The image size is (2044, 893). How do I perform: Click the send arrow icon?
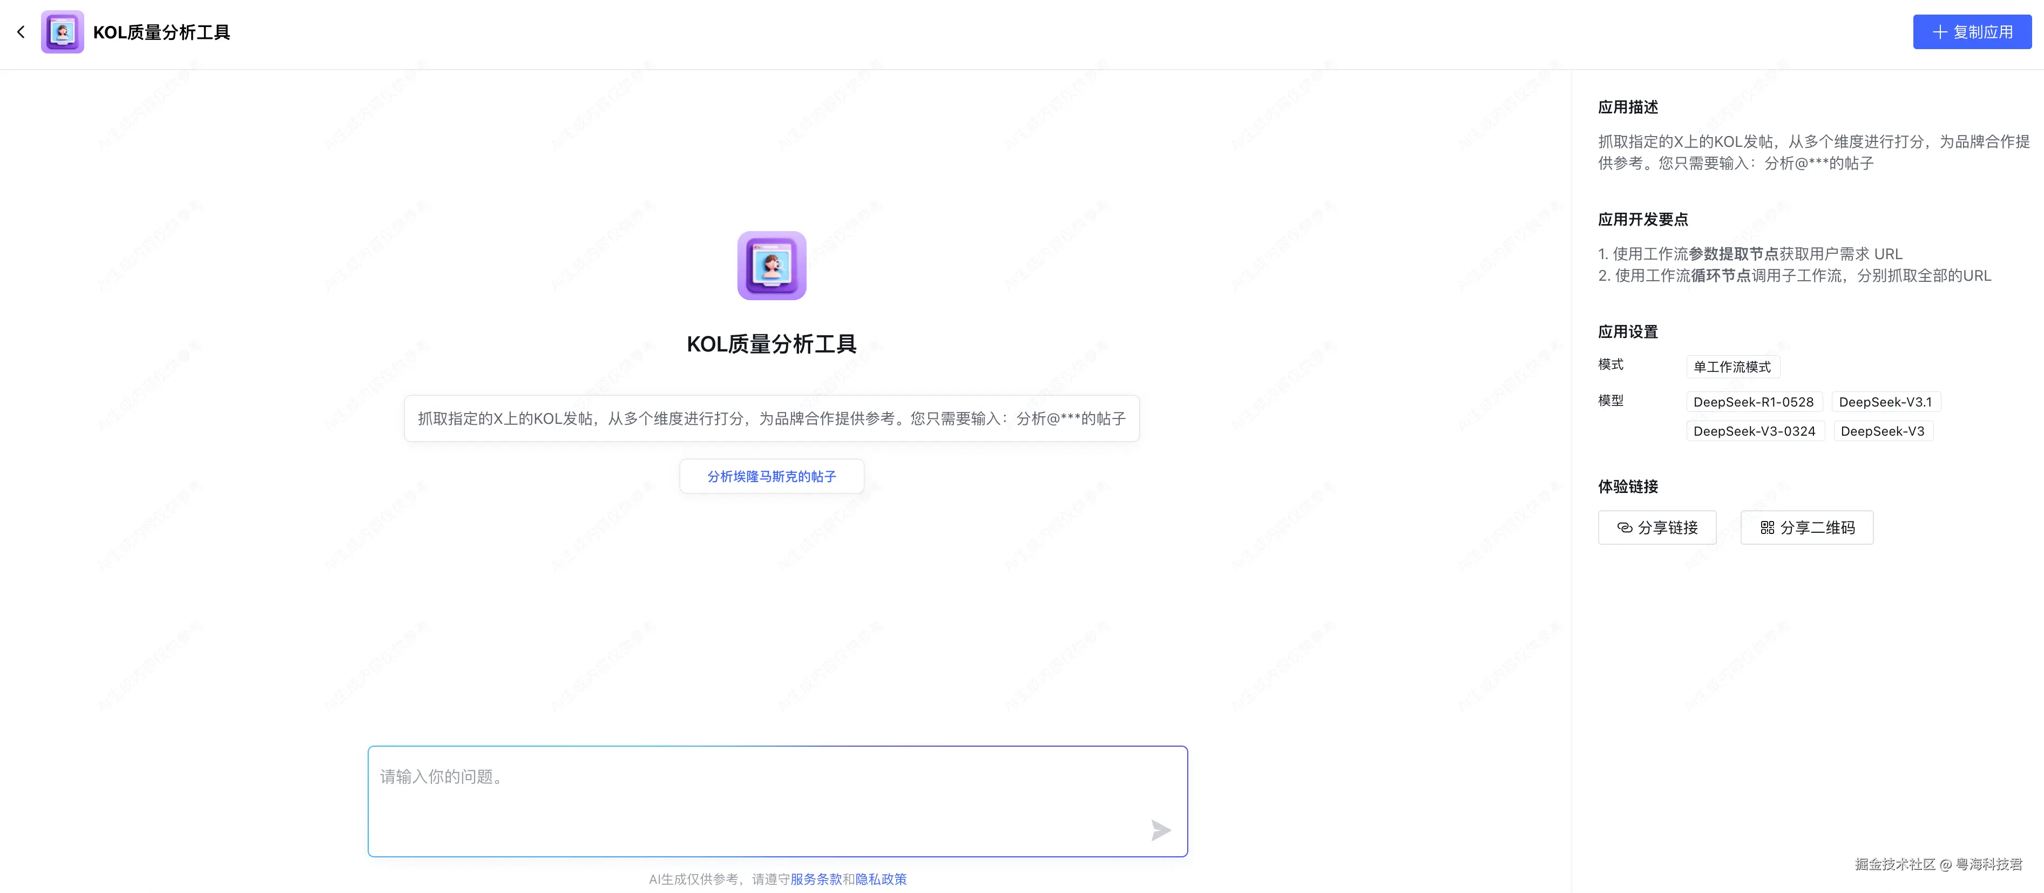pos(1160,830)
